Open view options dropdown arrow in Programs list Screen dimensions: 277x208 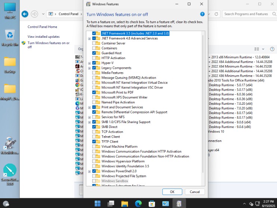click(x=263, y=49)
